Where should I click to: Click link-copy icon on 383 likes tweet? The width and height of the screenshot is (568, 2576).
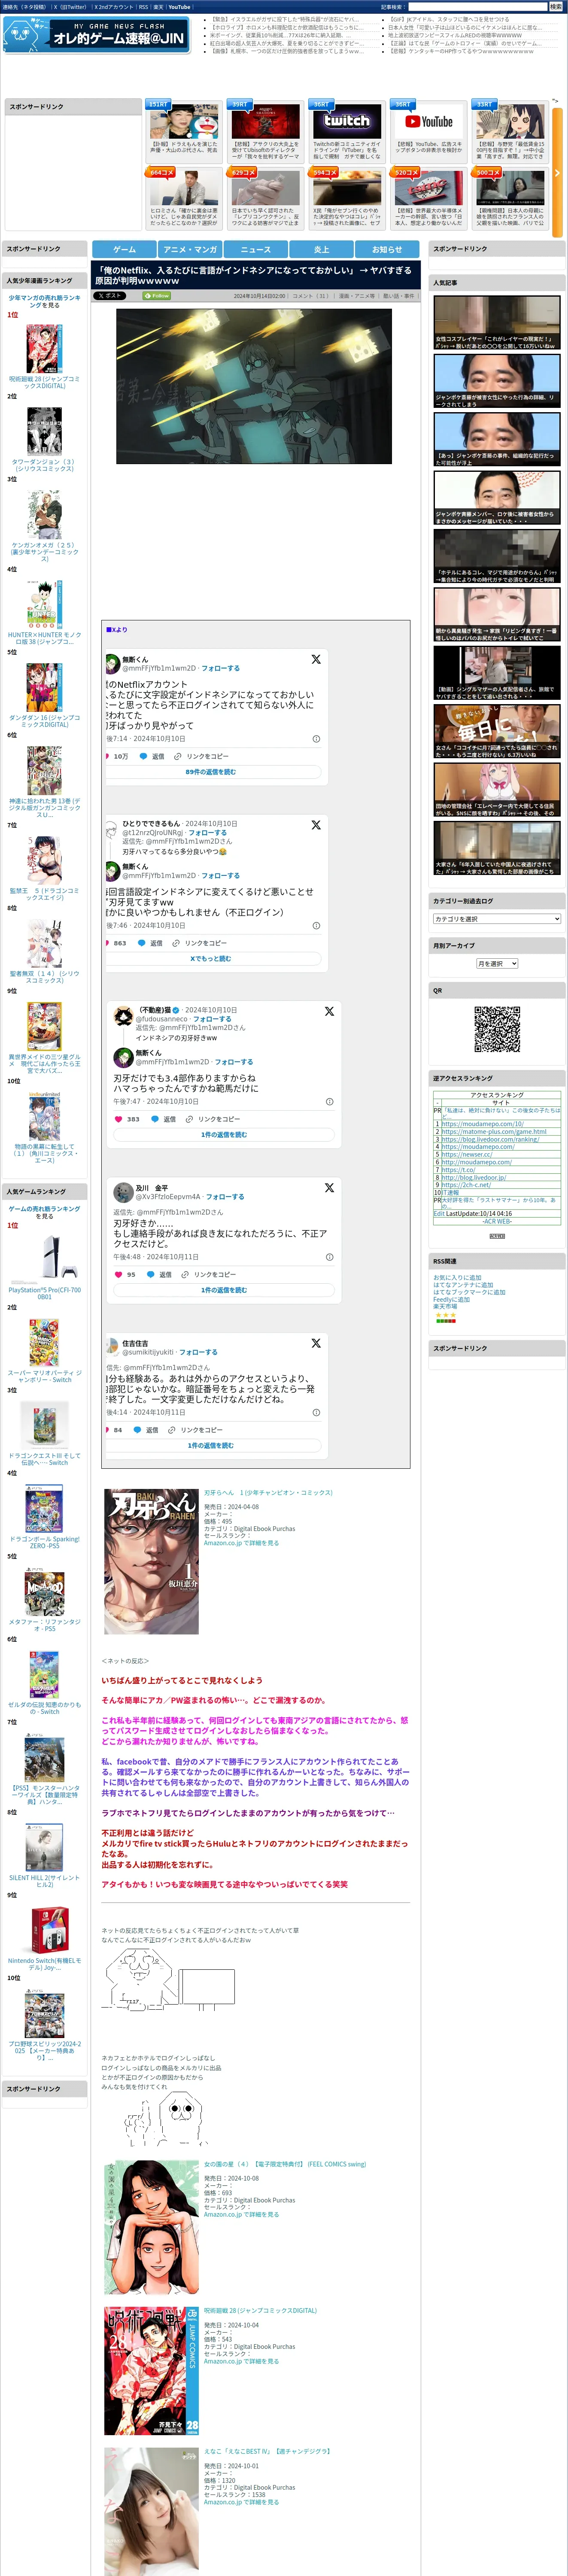click(x=190, y=1119)
